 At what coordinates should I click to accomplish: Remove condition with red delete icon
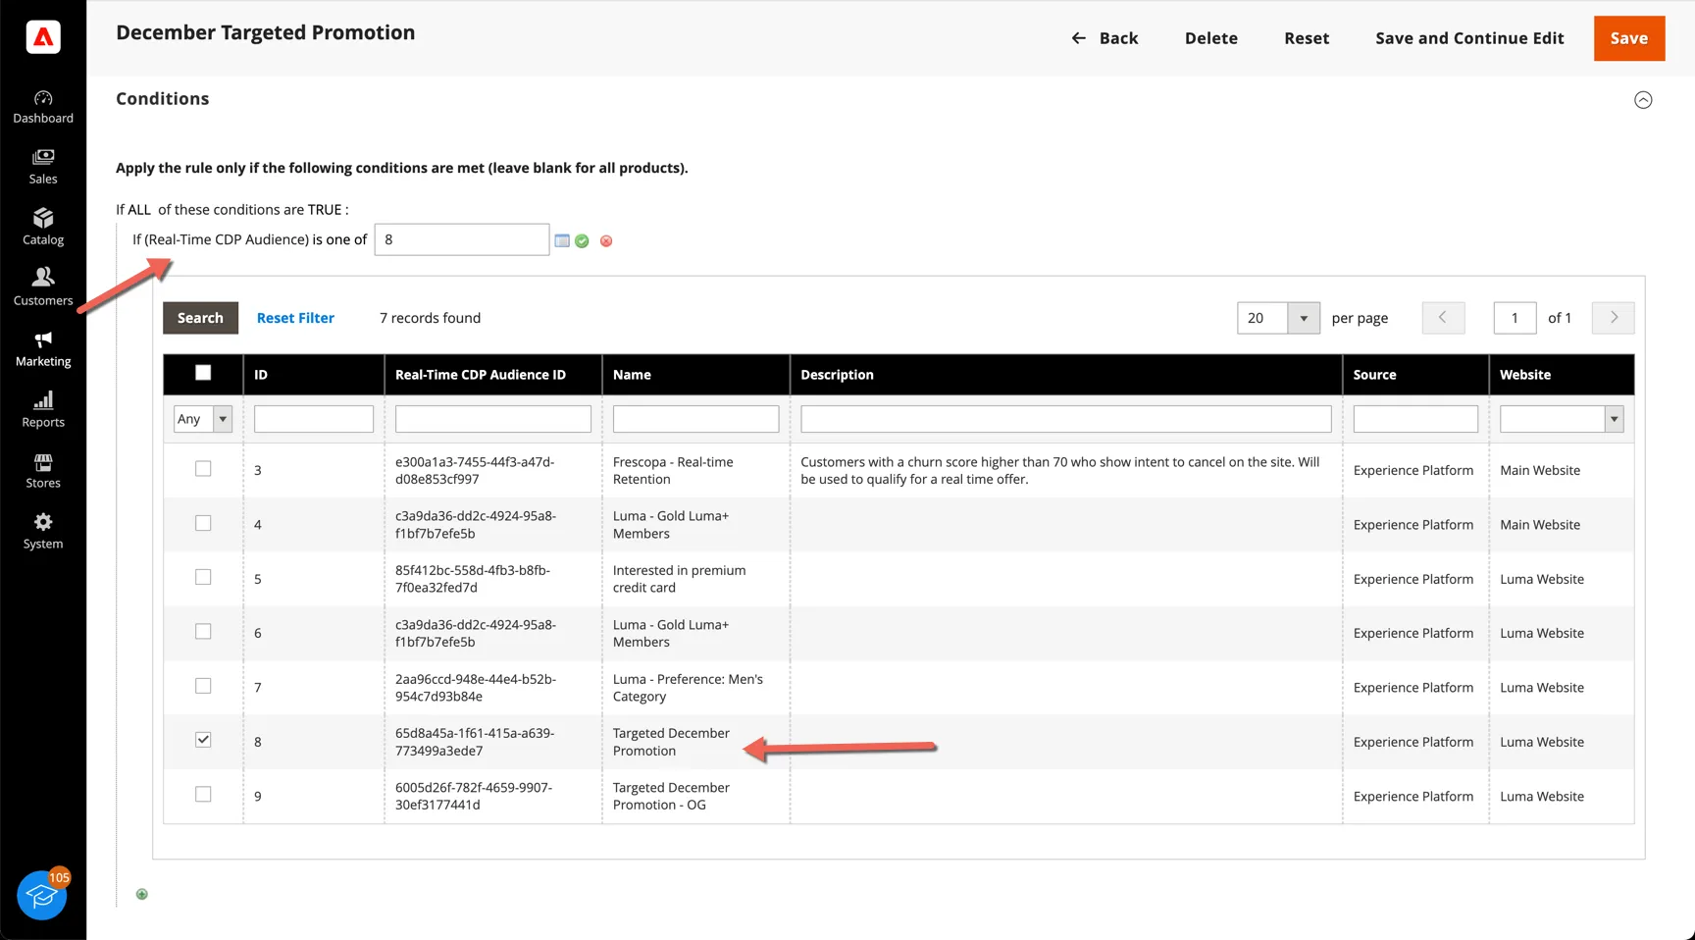[606, 241]
